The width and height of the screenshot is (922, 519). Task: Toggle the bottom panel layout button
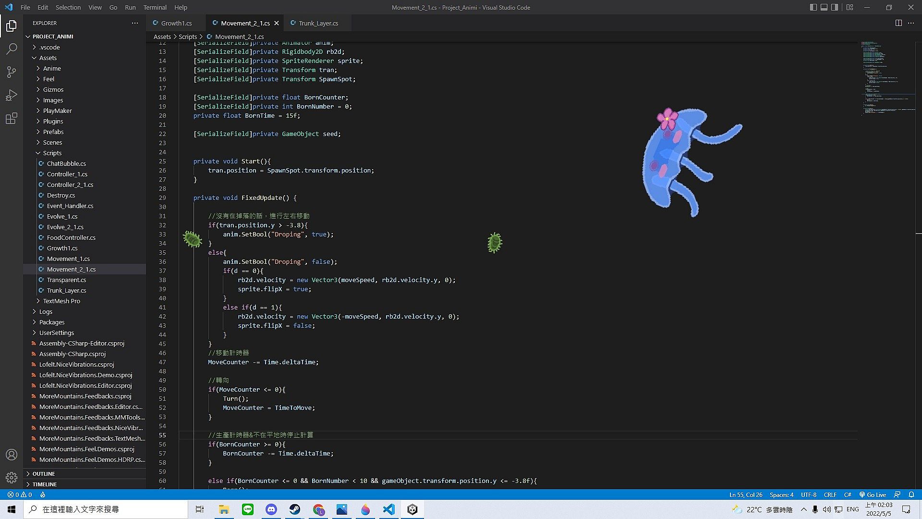824,7
